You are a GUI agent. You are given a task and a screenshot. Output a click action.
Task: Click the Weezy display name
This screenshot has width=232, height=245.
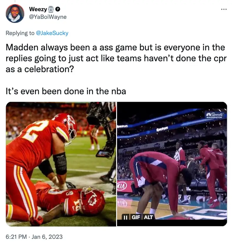pyautogui.click(x=38, y=9)
